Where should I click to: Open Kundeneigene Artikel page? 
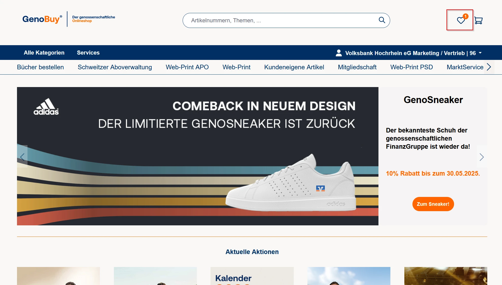coord(294,67)
